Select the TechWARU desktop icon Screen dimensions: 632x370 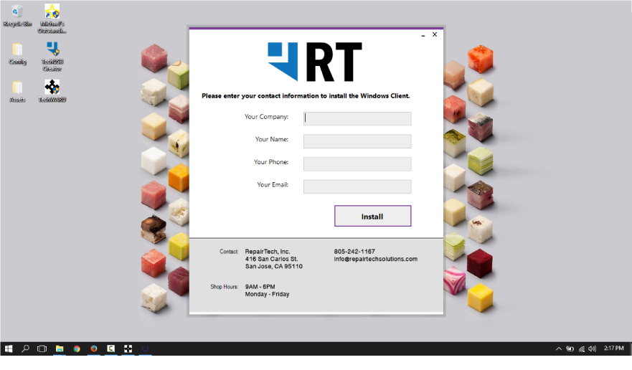pos(52,91)
